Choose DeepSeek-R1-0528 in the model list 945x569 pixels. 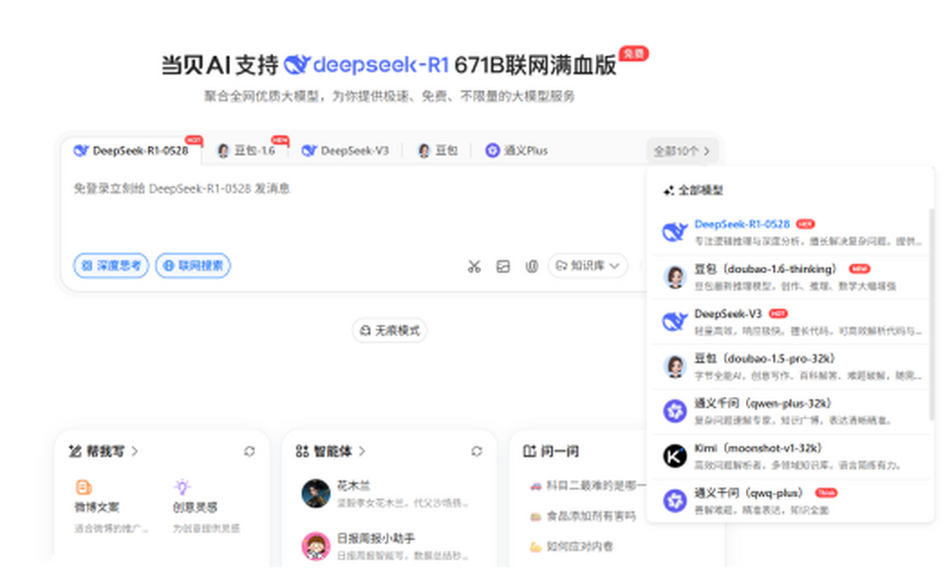(x=789, y=232)
